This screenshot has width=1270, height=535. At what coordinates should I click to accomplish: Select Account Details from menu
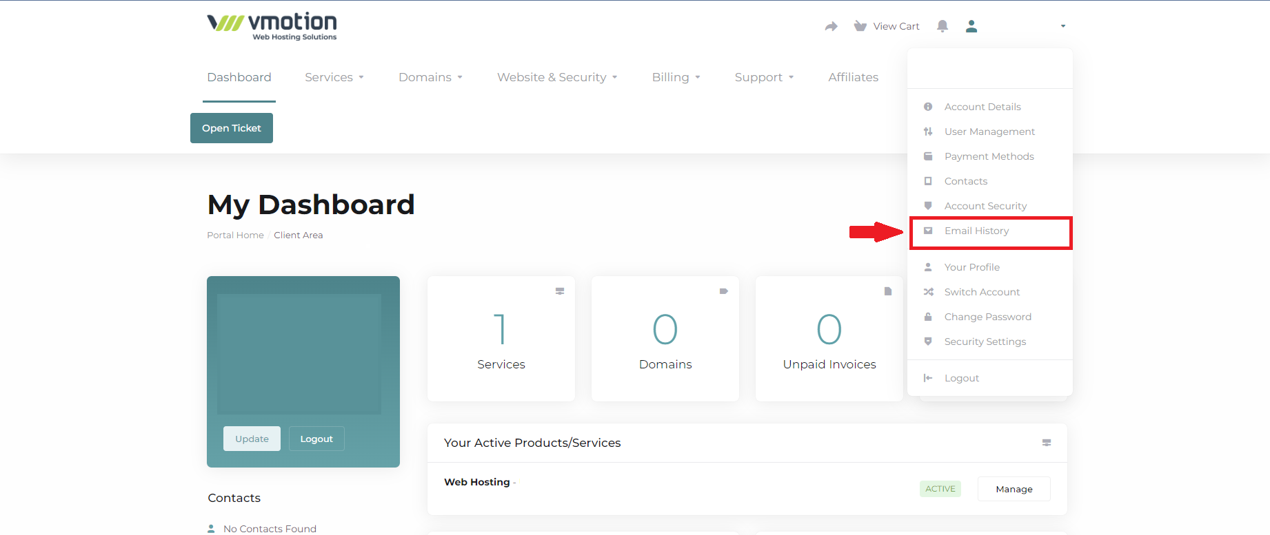point(990,107)
